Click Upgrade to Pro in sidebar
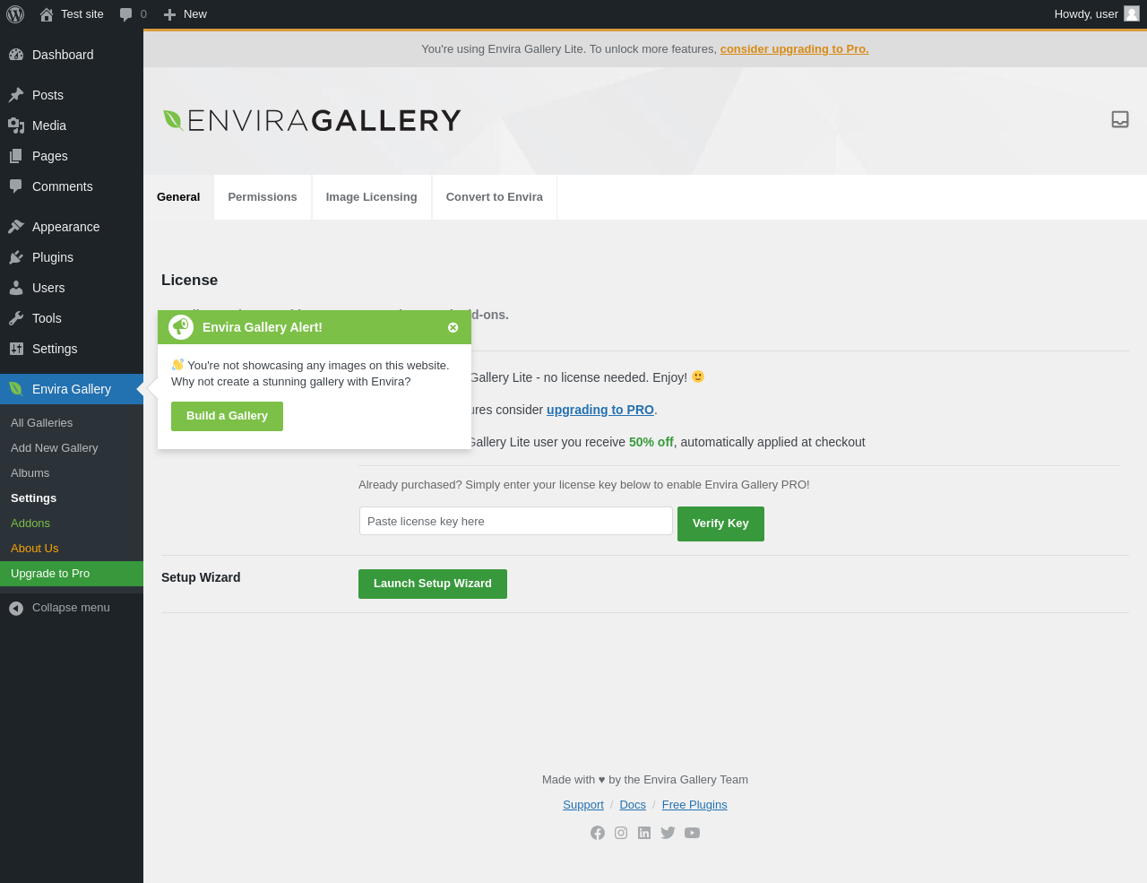Viewport: 1147px width, 883px height. tap(72, 574)
